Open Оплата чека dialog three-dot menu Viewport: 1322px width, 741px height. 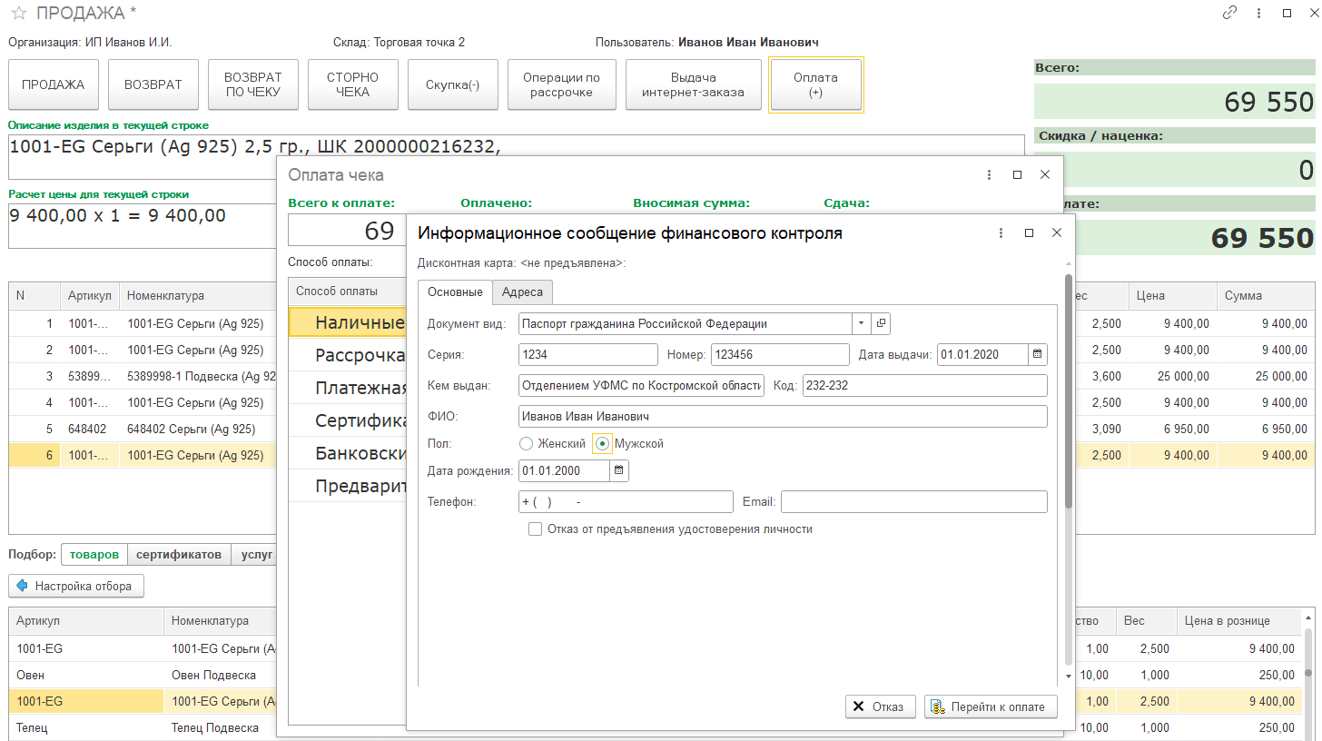[989, 175]
